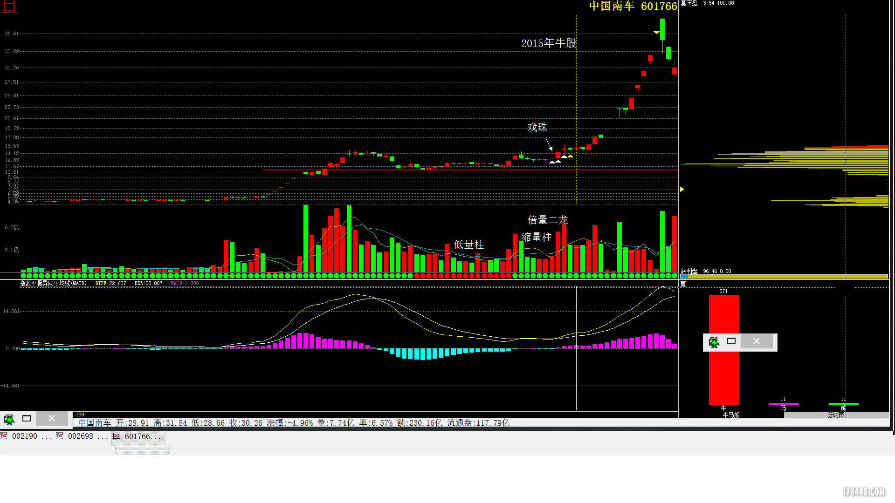Click the 套牢盘: 3.54 100.00 label
895x503 pixels.
(707, 3)
